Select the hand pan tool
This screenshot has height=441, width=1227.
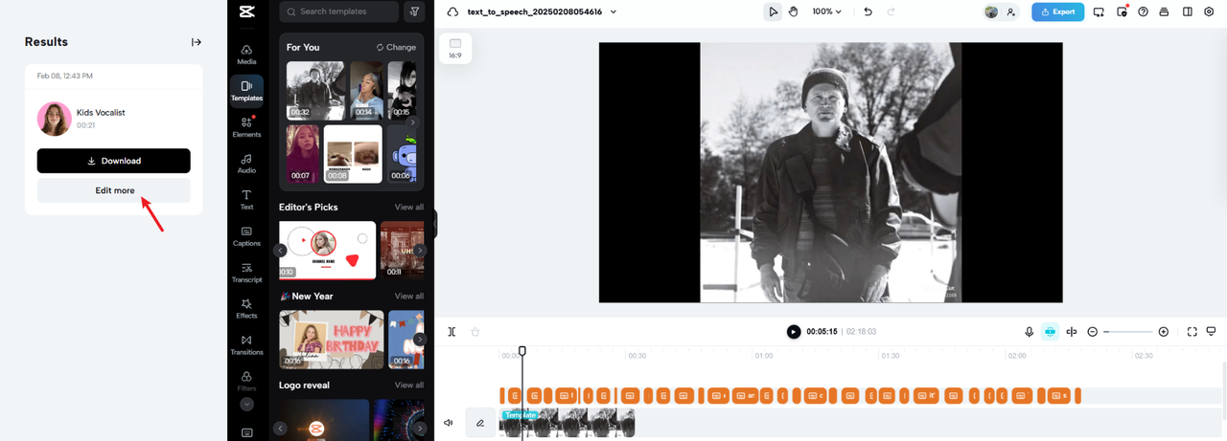[794, 11]
